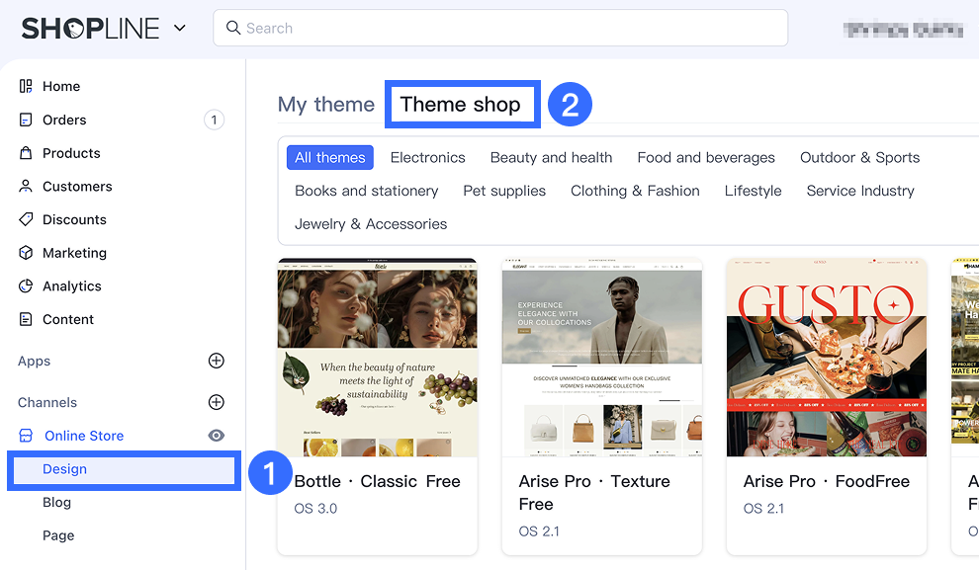Open the Design menu item
The width and height of the screenshot is (979, 570).
[65, 469]
